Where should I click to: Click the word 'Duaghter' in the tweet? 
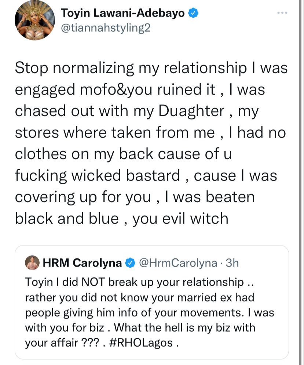[x=191, y=111]
